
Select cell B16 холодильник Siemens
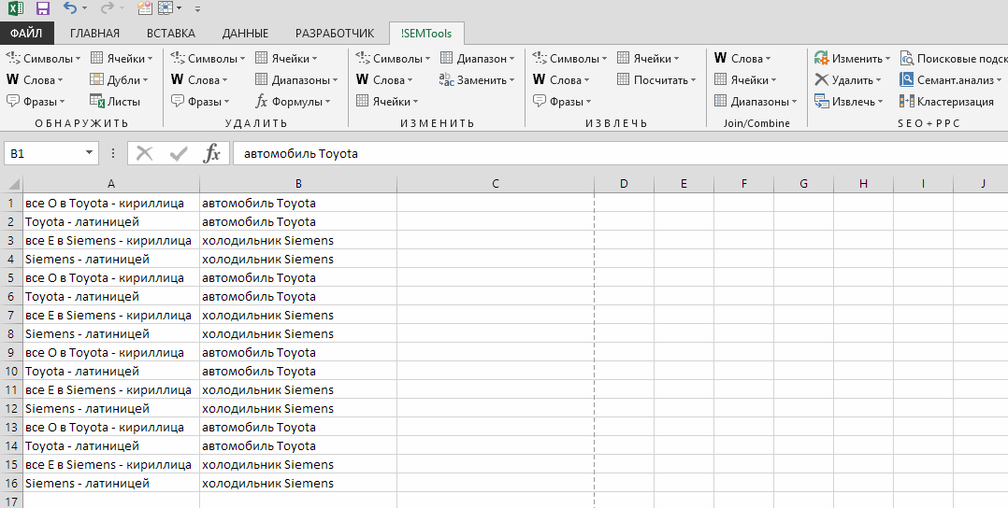(x=298, y=483)
